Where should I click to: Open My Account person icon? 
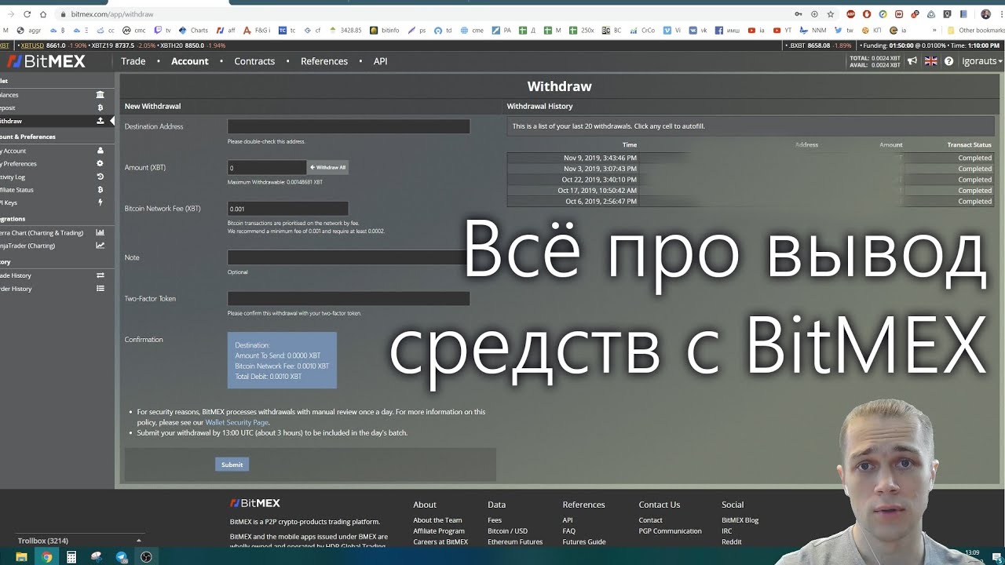pos(100,151)
